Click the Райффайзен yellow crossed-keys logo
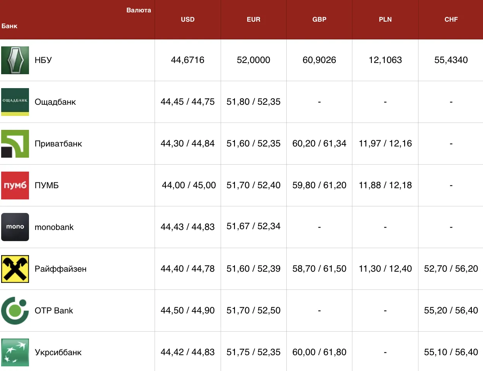 click(x=15, y=269)
